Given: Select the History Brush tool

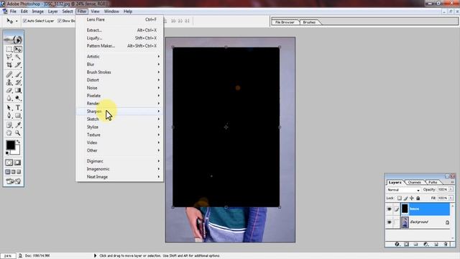Looking at the screenshot, I should (18, 83).
